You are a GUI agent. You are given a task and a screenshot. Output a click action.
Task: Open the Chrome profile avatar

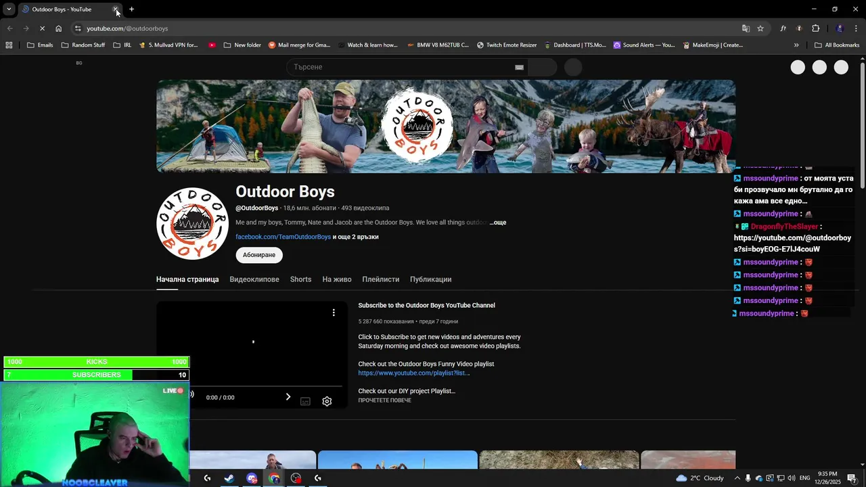pos(840,28)
